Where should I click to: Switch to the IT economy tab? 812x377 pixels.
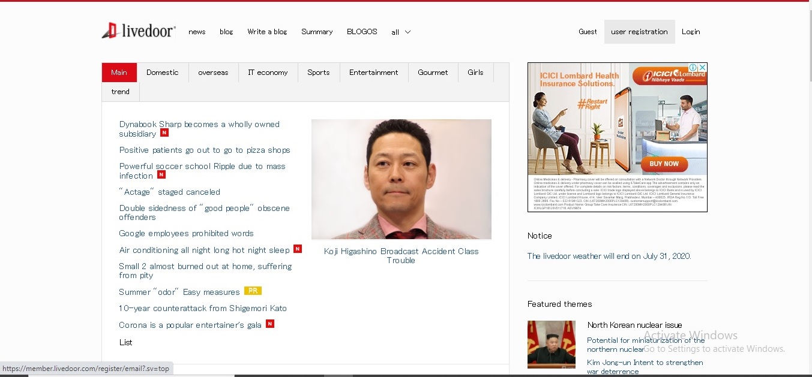point(268,73)
